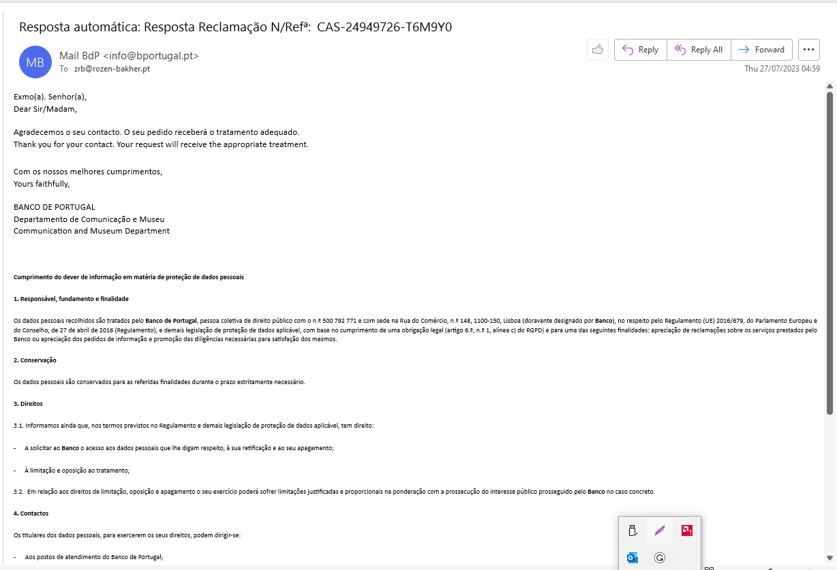Click the line 'Yours faithfully,'
837x570 pixels.
tap(42, 184)
